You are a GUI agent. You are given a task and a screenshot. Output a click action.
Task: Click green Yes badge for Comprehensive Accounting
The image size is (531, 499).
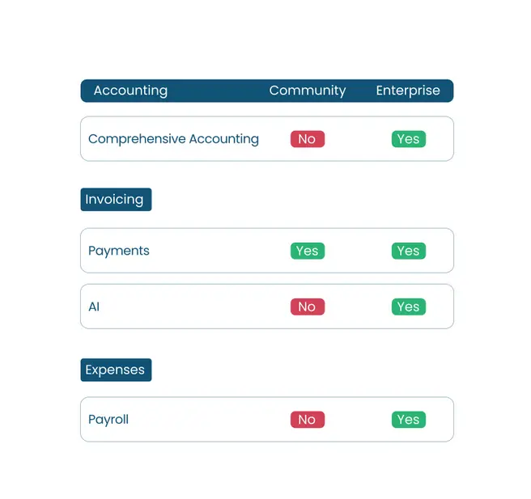[x=409, y=139]
